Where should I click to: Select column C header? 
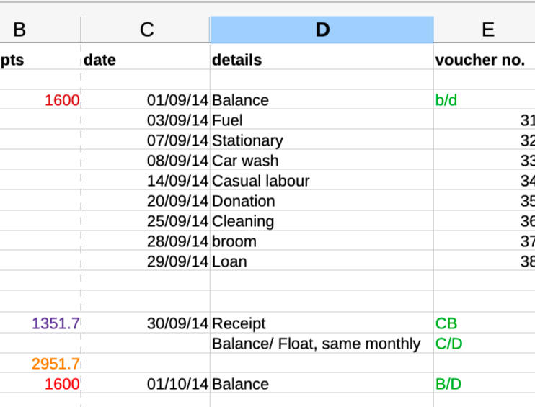tap(146, 30)
